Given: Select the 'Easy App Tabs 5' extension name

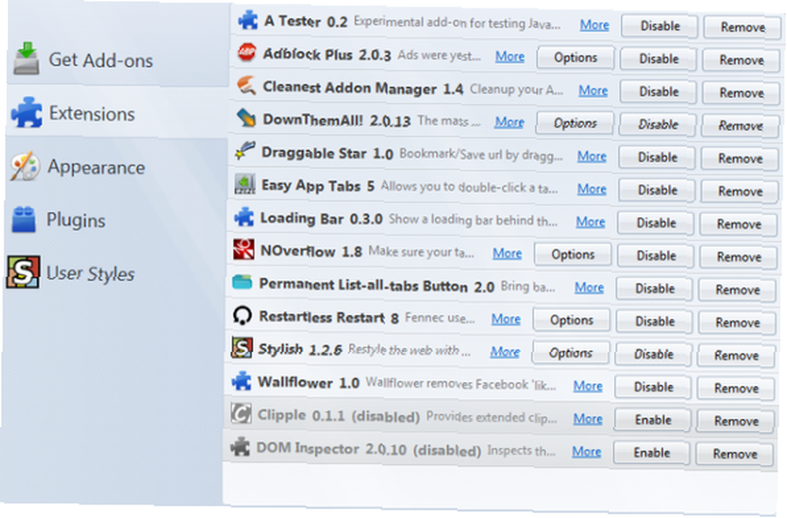Looking at the screenshot, I should pyautogui.click(x=318, y=186).
